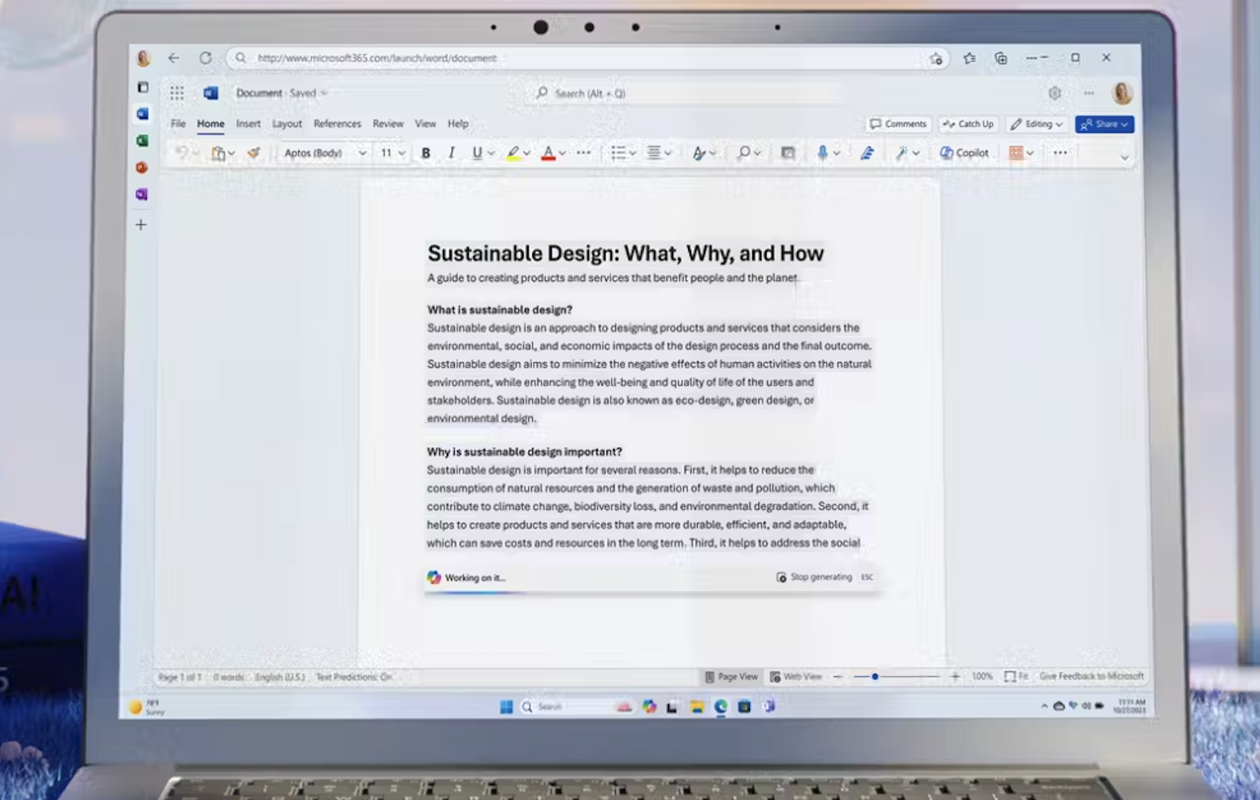Viewport: 1260px width, 800px height.
Task: Expand the highlight color arrow
Action: tap(527, 153)
